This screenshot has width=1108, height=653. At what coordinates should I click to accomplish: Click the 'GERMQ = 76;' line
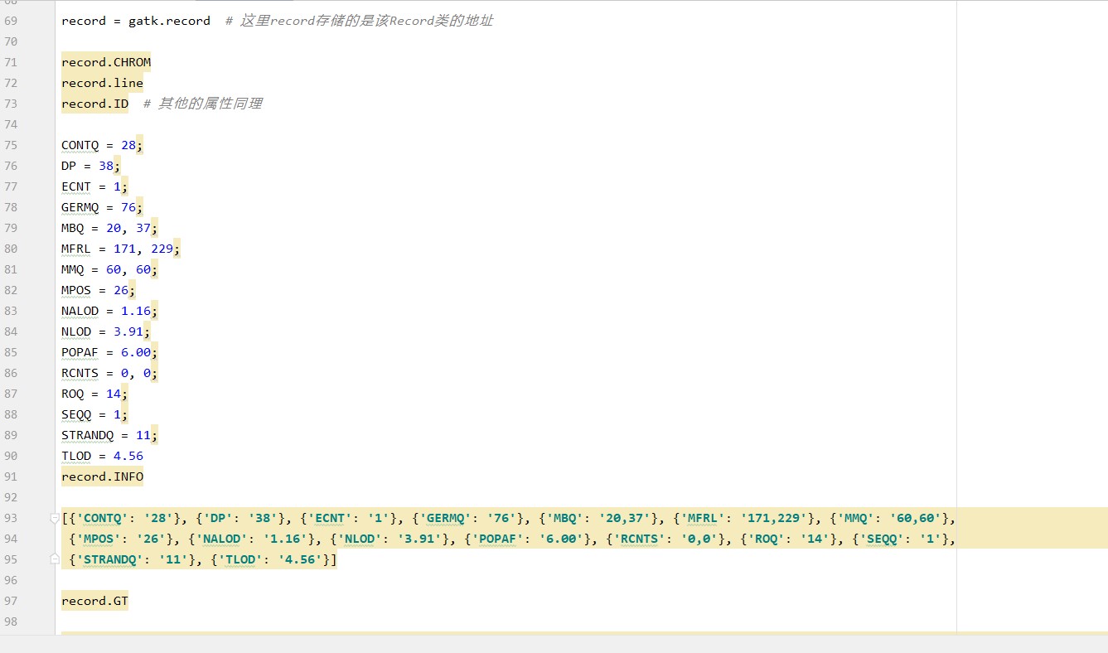pyautogui.click(x=102, y=207)
